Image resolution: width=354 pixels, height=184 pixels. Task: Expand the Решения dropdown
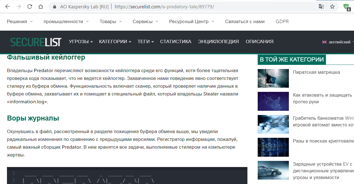point(20,21)
